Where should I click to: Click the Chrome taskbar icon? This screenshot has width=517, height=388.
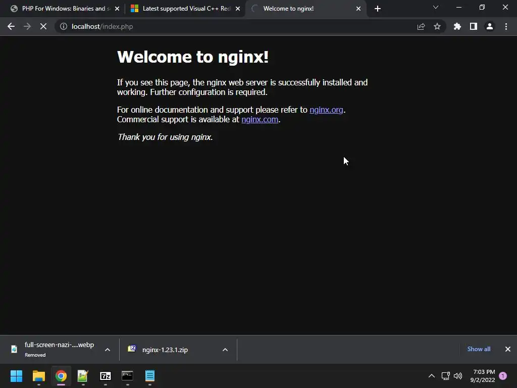61,376
